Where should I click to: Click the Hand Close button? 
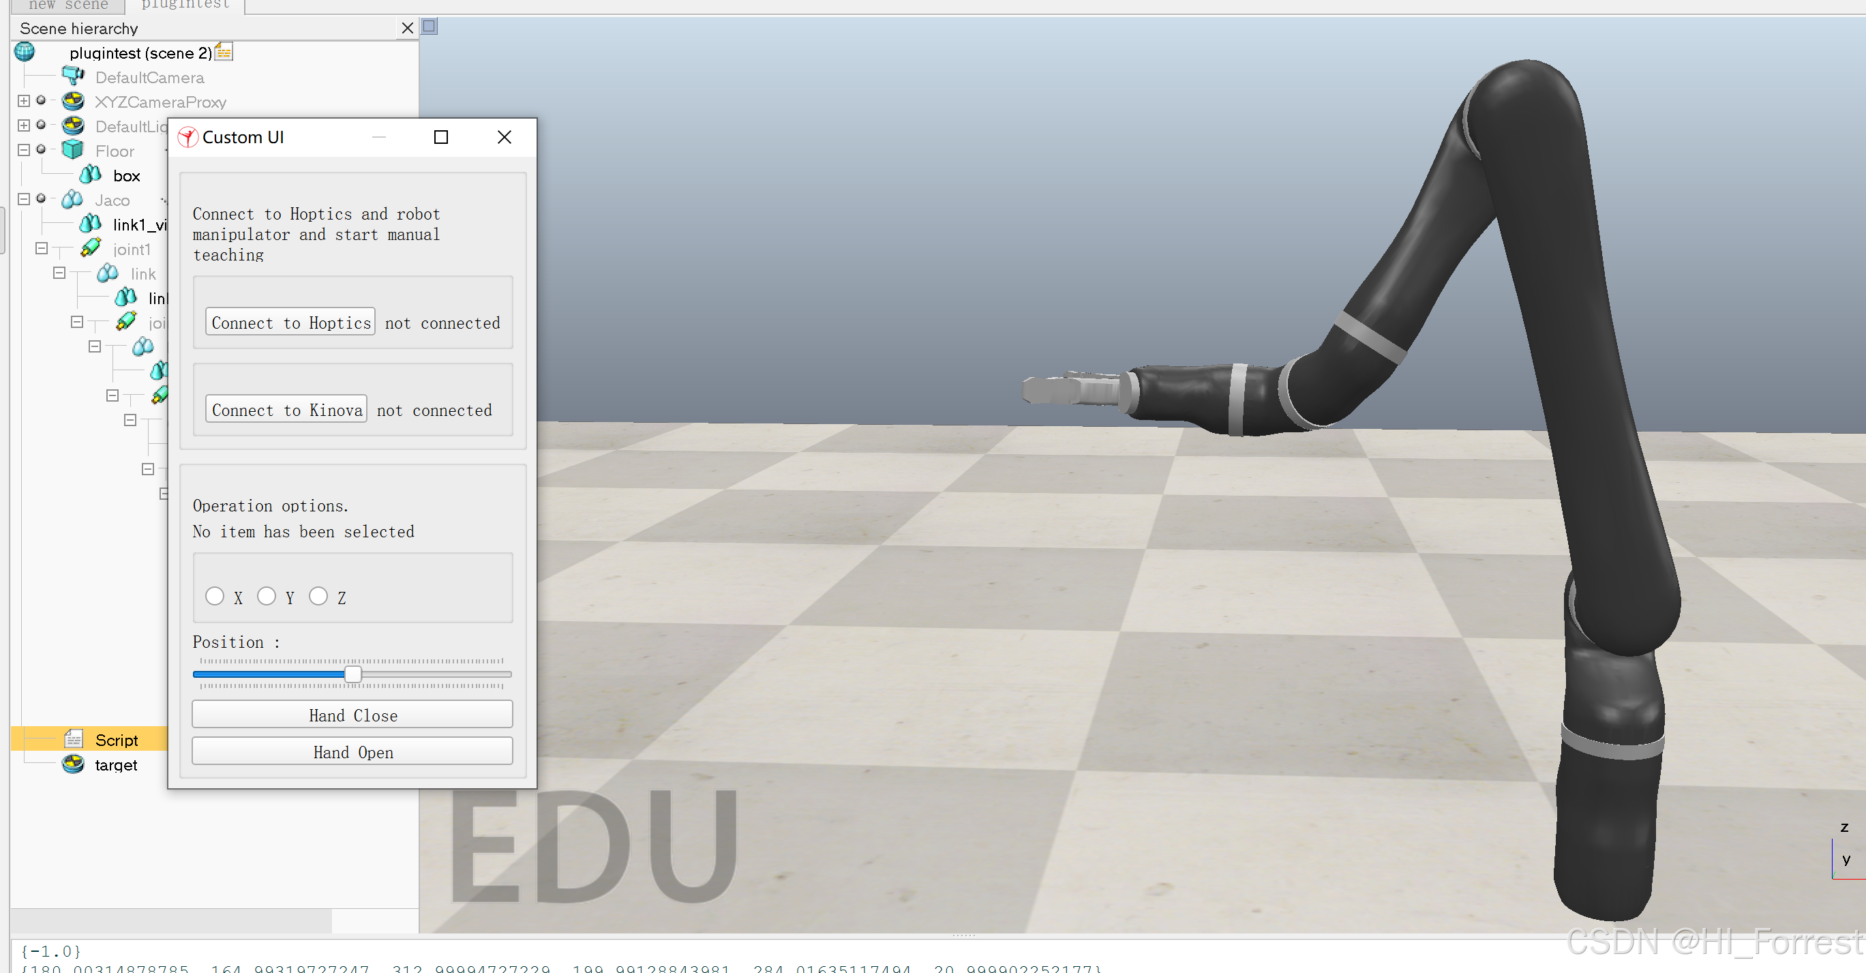tap(352, 715)
